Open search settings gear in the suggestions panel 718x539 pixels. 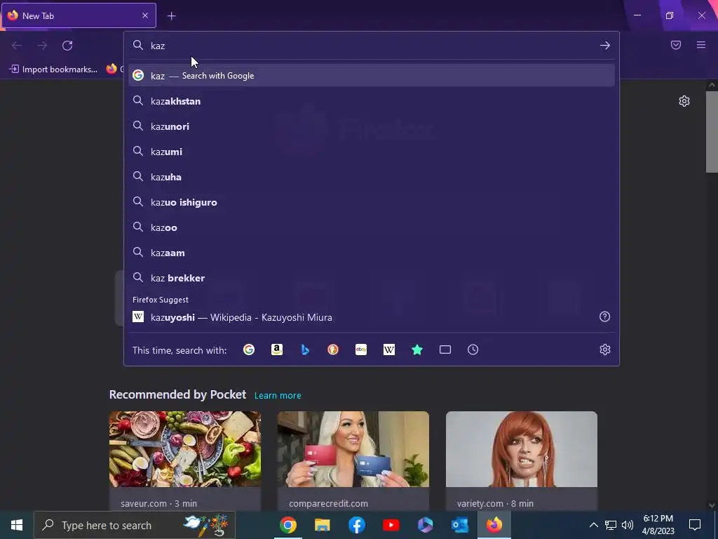coord(605,350)
